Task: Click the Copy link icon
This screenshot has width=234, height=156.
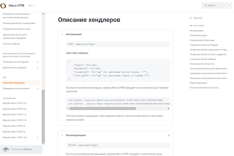Action: click(x=191, y=18)
